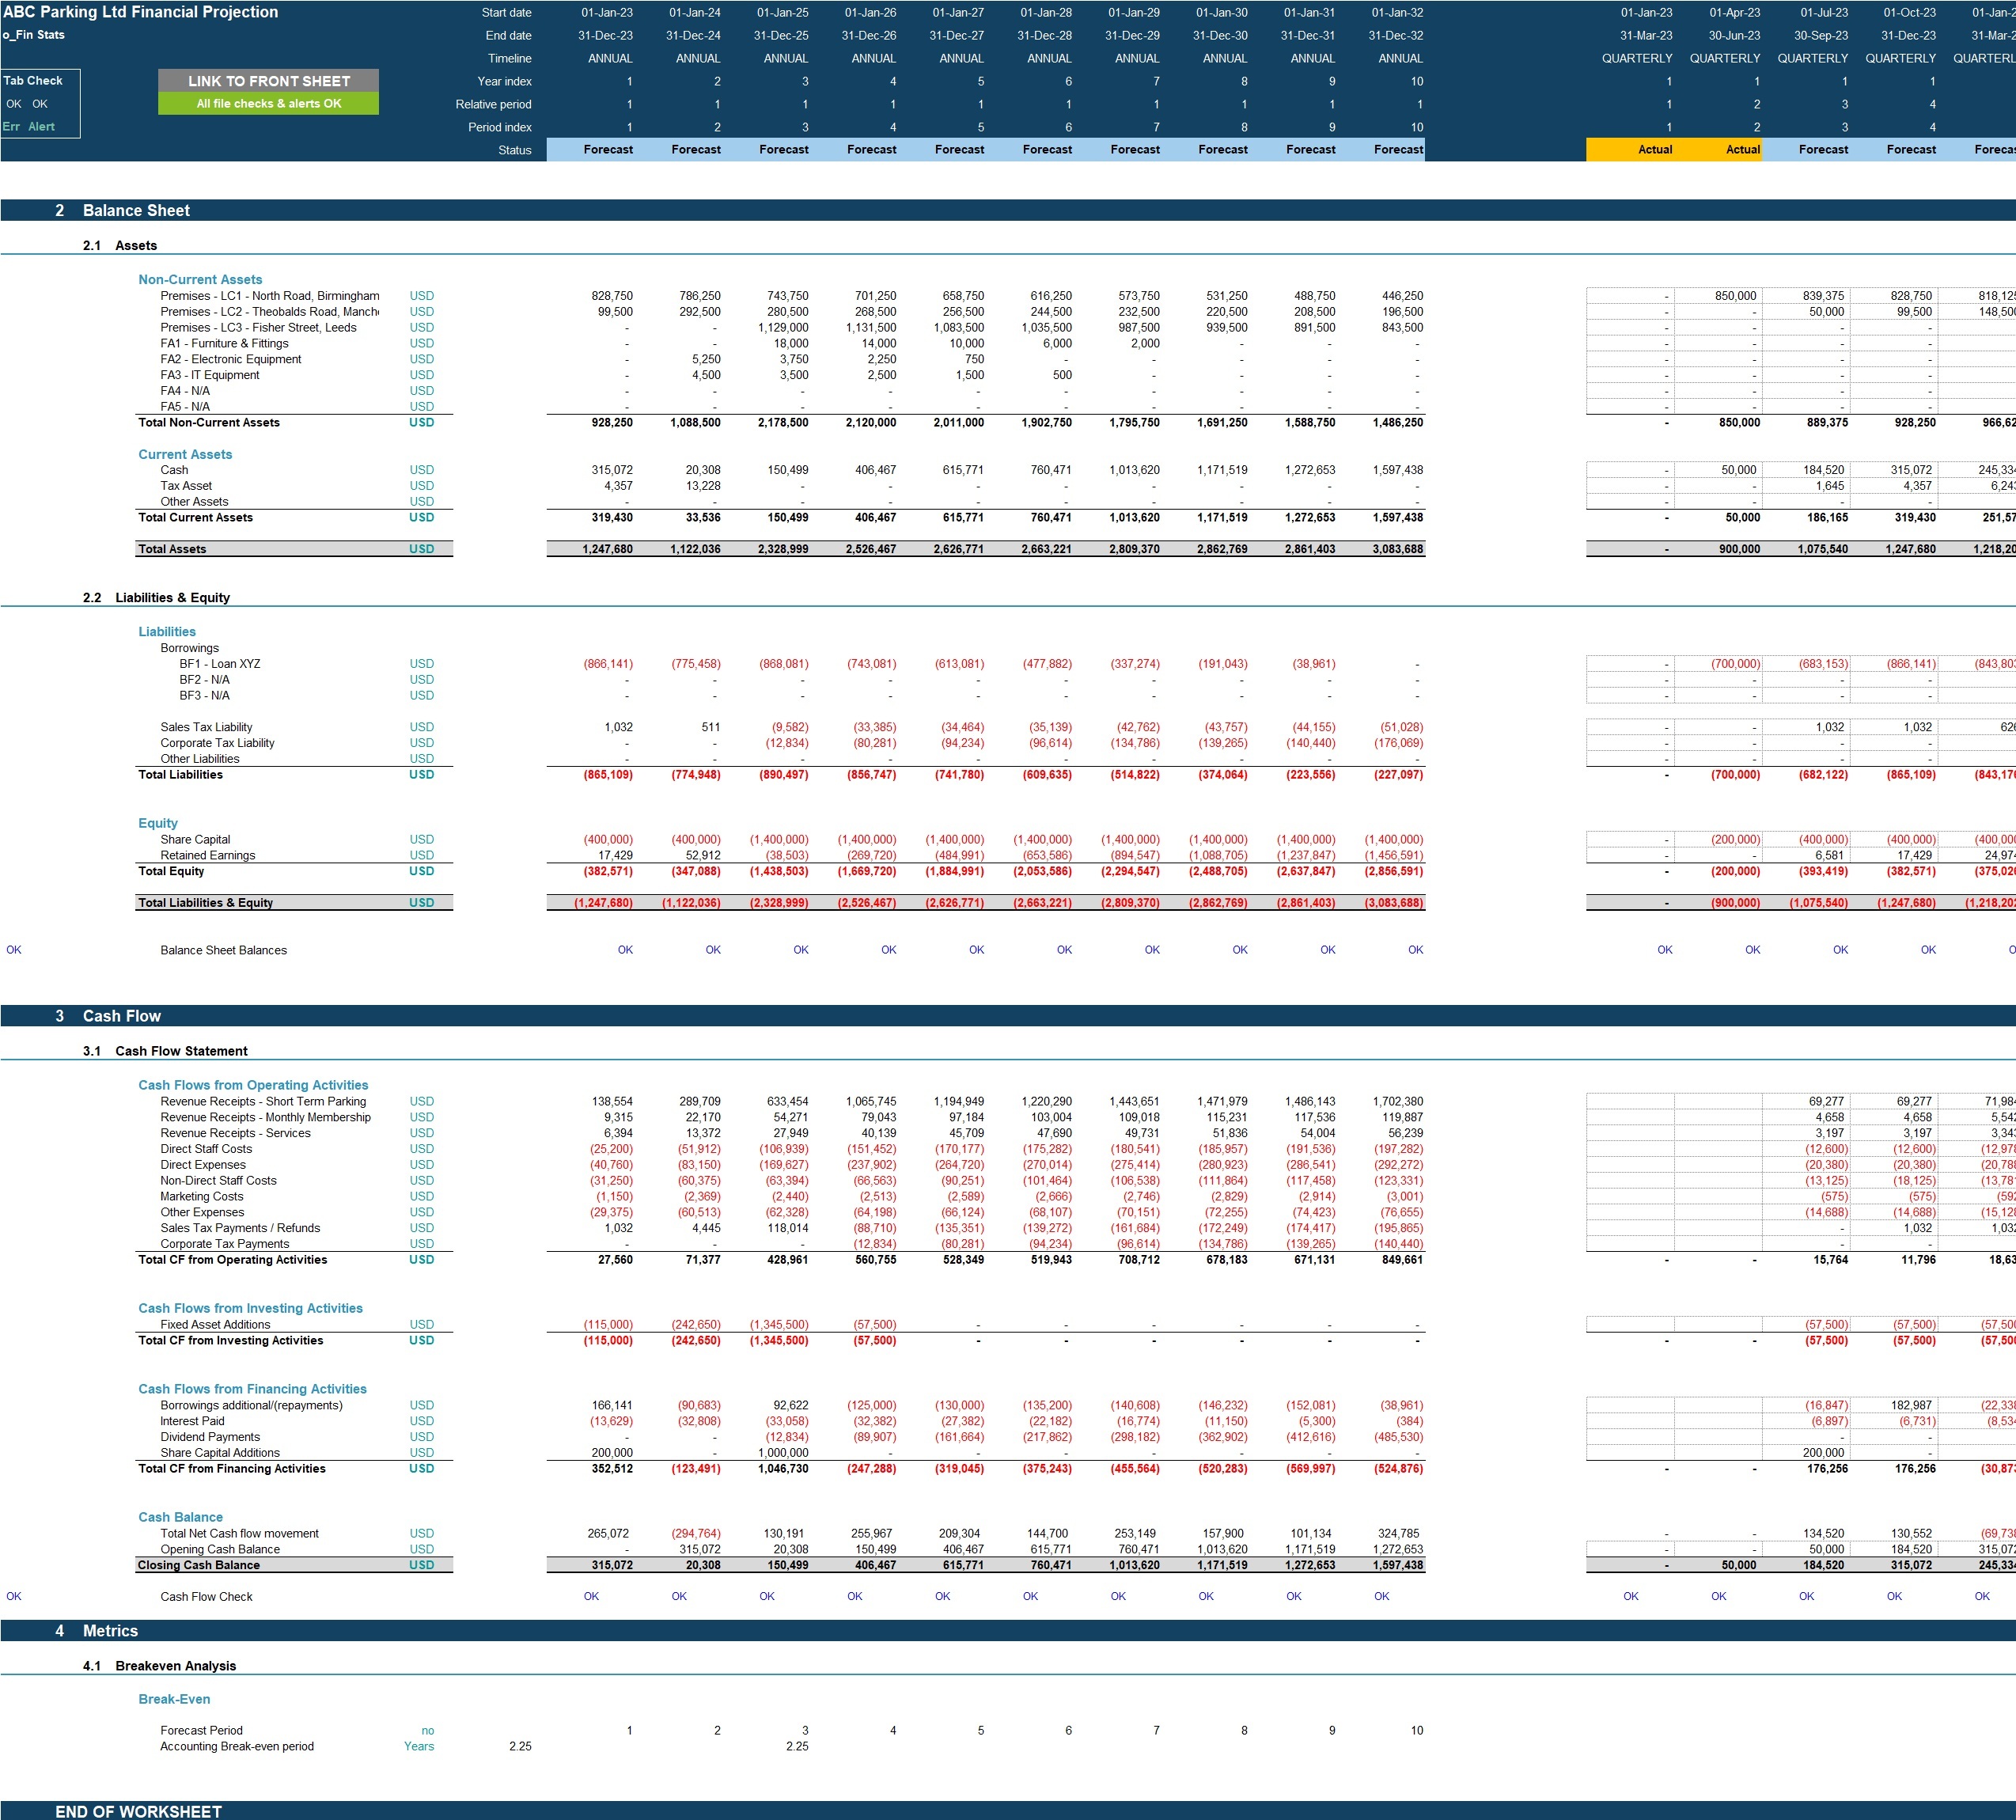This screenshot has width=2016, height=1820.
Task: Select the FA2 - Electronic Equipment row label
Action: 230,359
